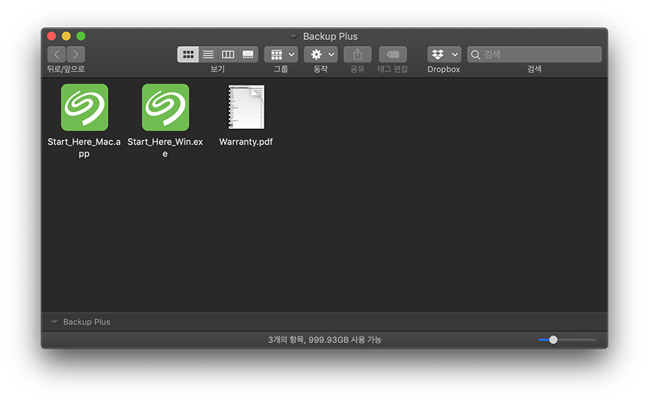Click the Start_Here_Win.exe file name
649x403 pixels.
click(165, 148)
